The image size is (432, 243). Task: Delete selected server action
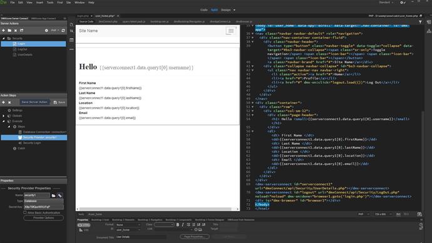[16, 30]
